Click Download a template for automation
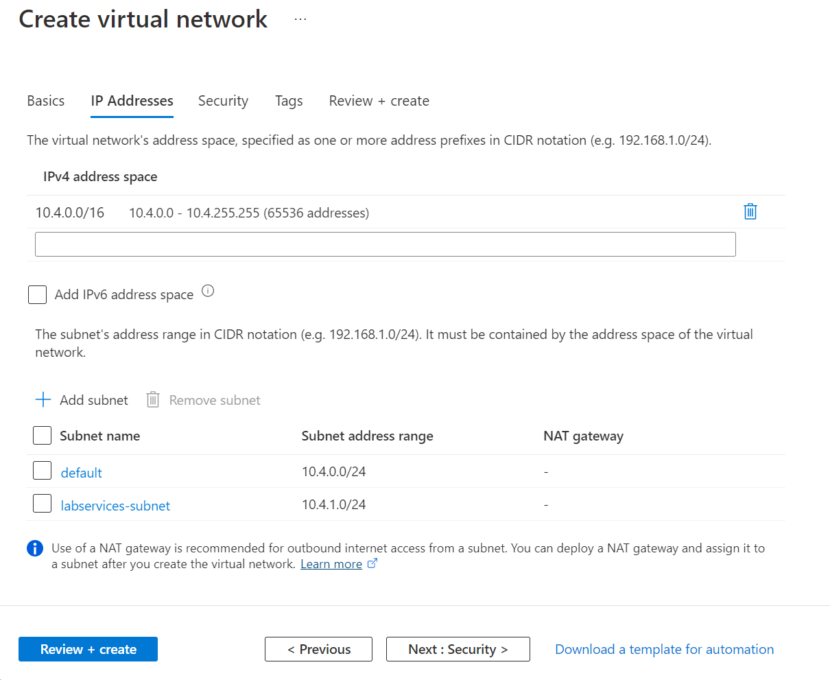Screen dimensions: 830x680 pos(663,648)
